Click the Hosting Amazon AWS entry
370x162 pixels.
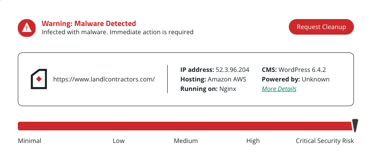(x=213, y=79)
